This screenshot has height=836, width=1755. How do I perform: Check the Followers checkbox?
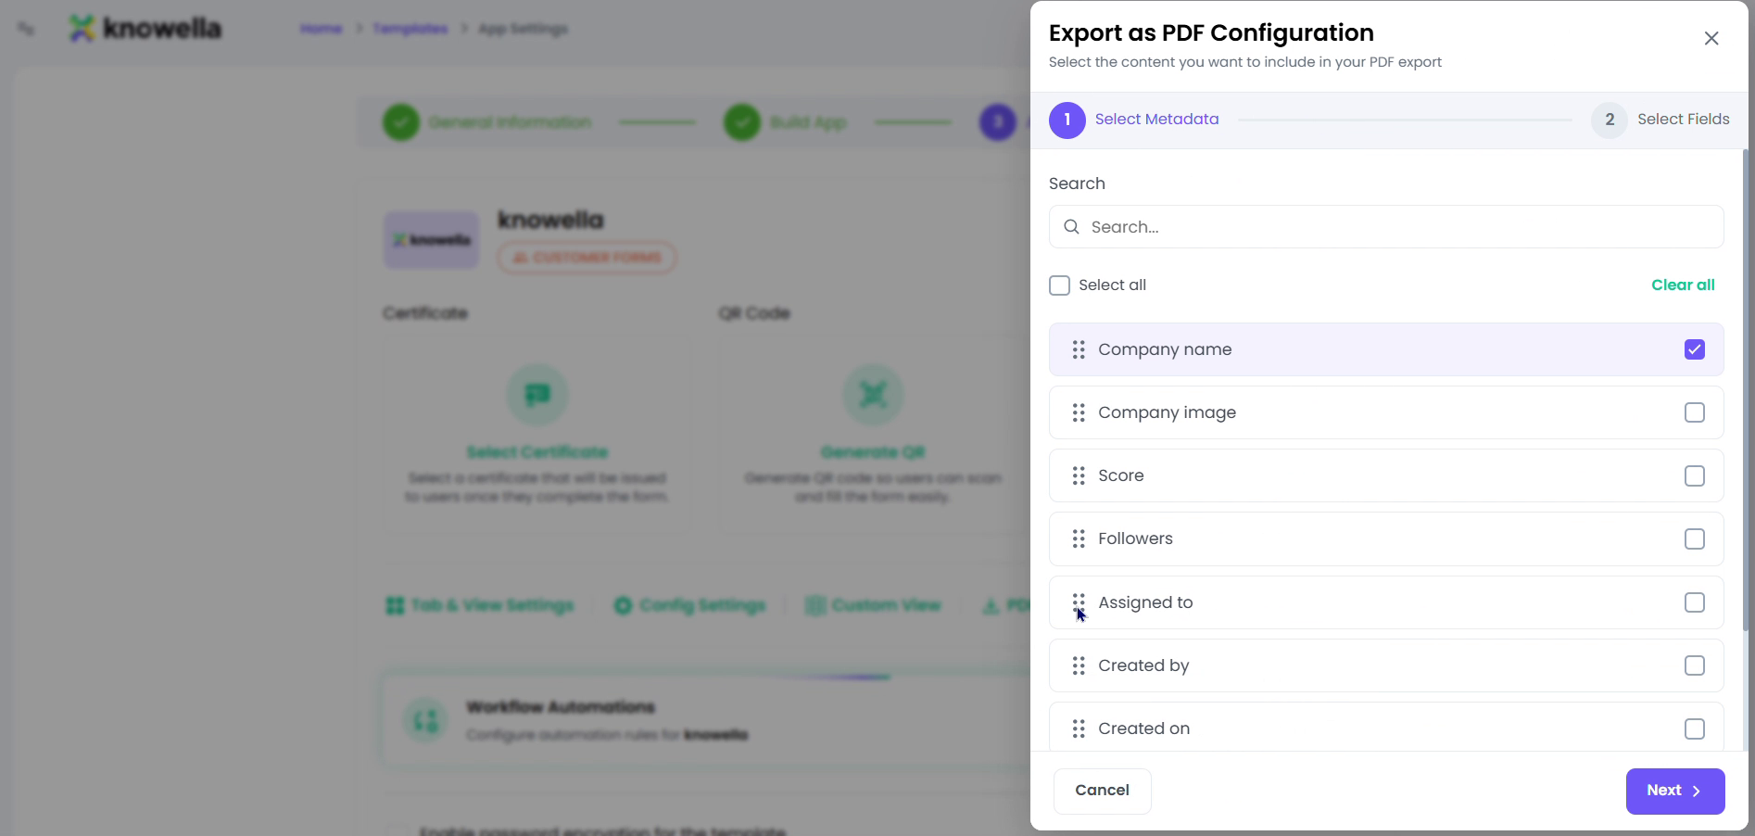click(x=1695, y=538)
